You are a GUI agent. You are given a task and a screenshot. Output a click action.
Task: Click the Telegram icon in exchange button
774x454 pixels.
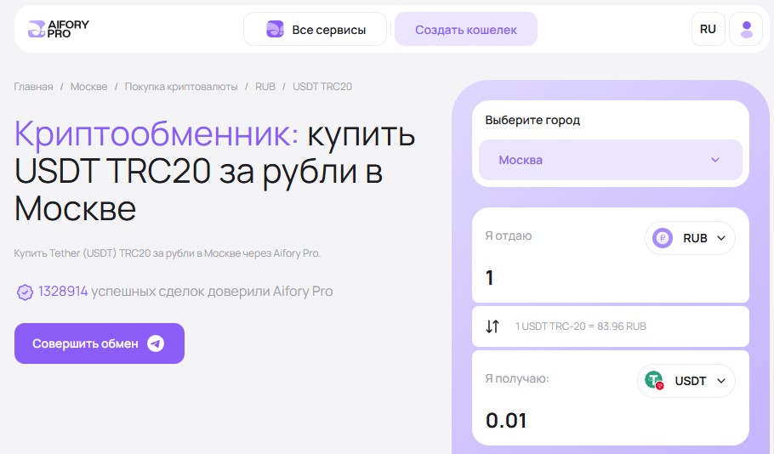(155, 343)
